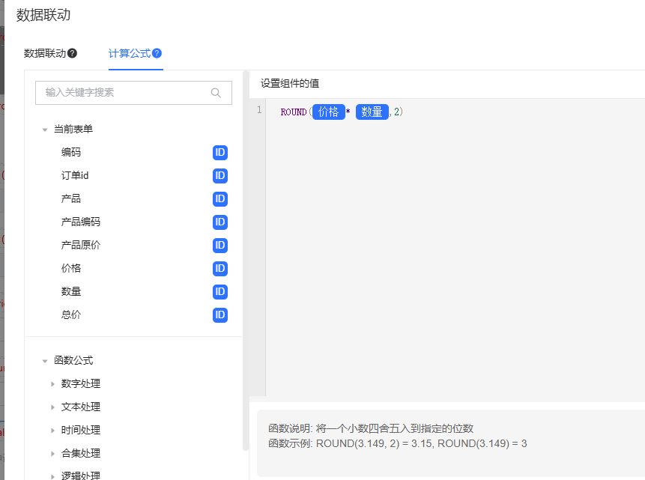The image size is (645, 480).
Task: Select the 总价 field in the list
Action: pos(71,315)
